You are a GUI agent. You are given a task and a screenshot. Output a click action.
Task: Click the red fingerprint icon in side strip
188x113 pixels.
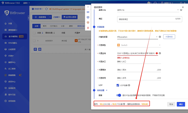point(88,28)
